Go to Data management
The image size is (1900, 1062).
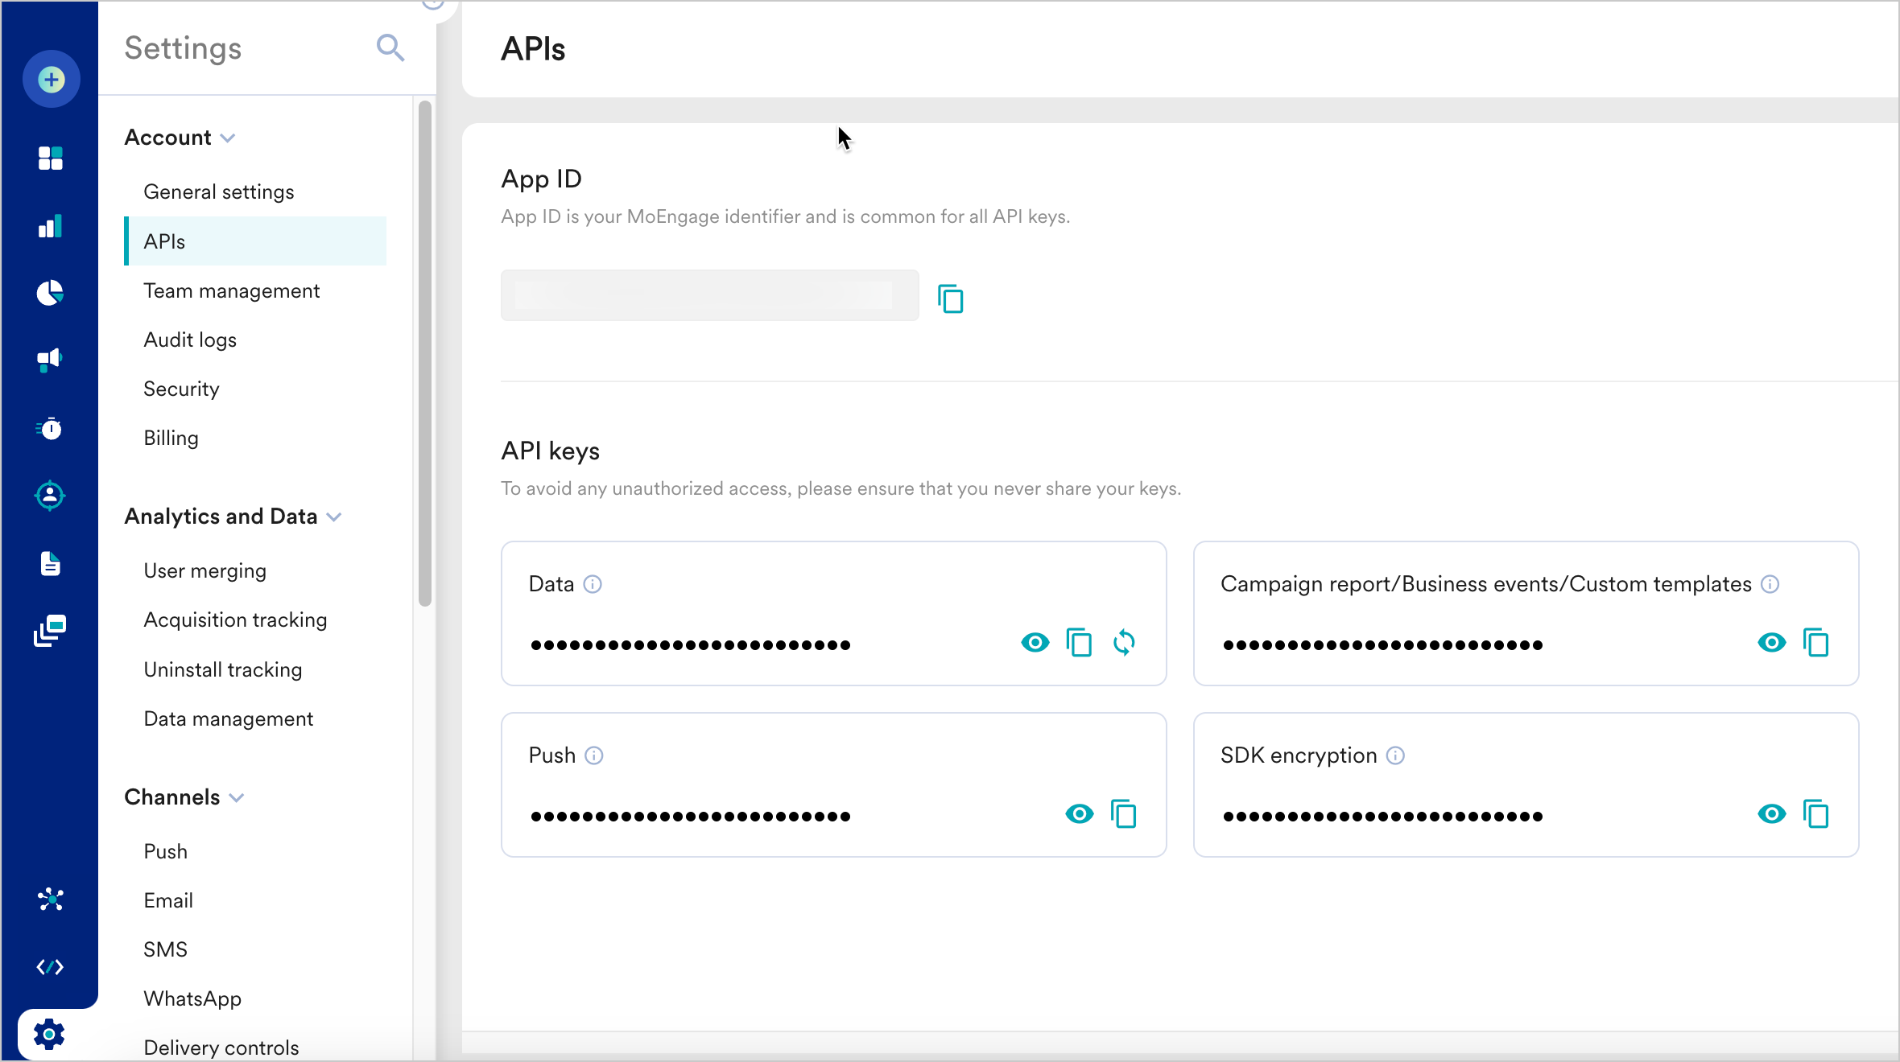(x=229, y=718)
